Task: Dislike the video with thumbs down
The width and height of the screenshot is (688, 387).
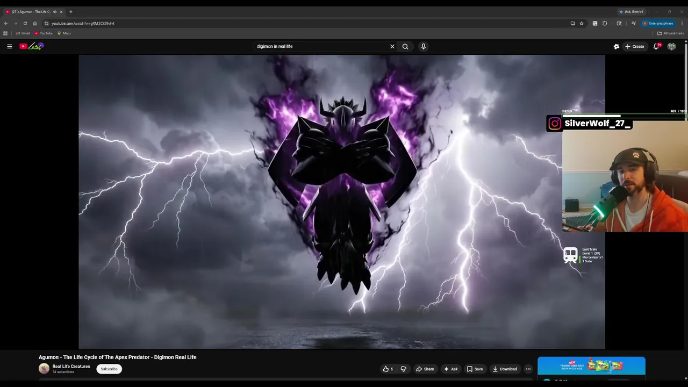Action: (403, 369)
